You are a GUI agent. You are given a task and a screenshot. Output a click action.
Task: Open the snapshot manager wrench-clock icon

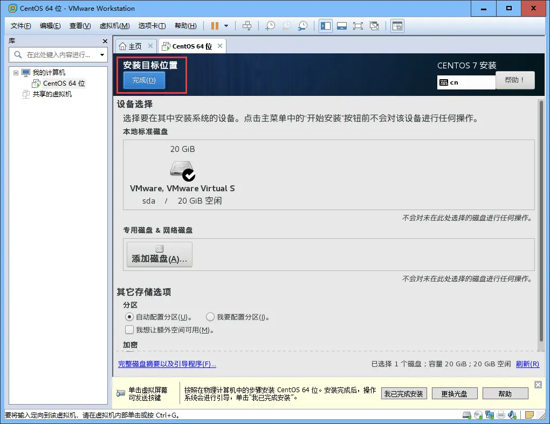pyautogui.click(x=302, y=25)
